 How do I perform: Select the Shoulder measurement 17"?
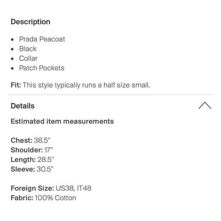49,150
